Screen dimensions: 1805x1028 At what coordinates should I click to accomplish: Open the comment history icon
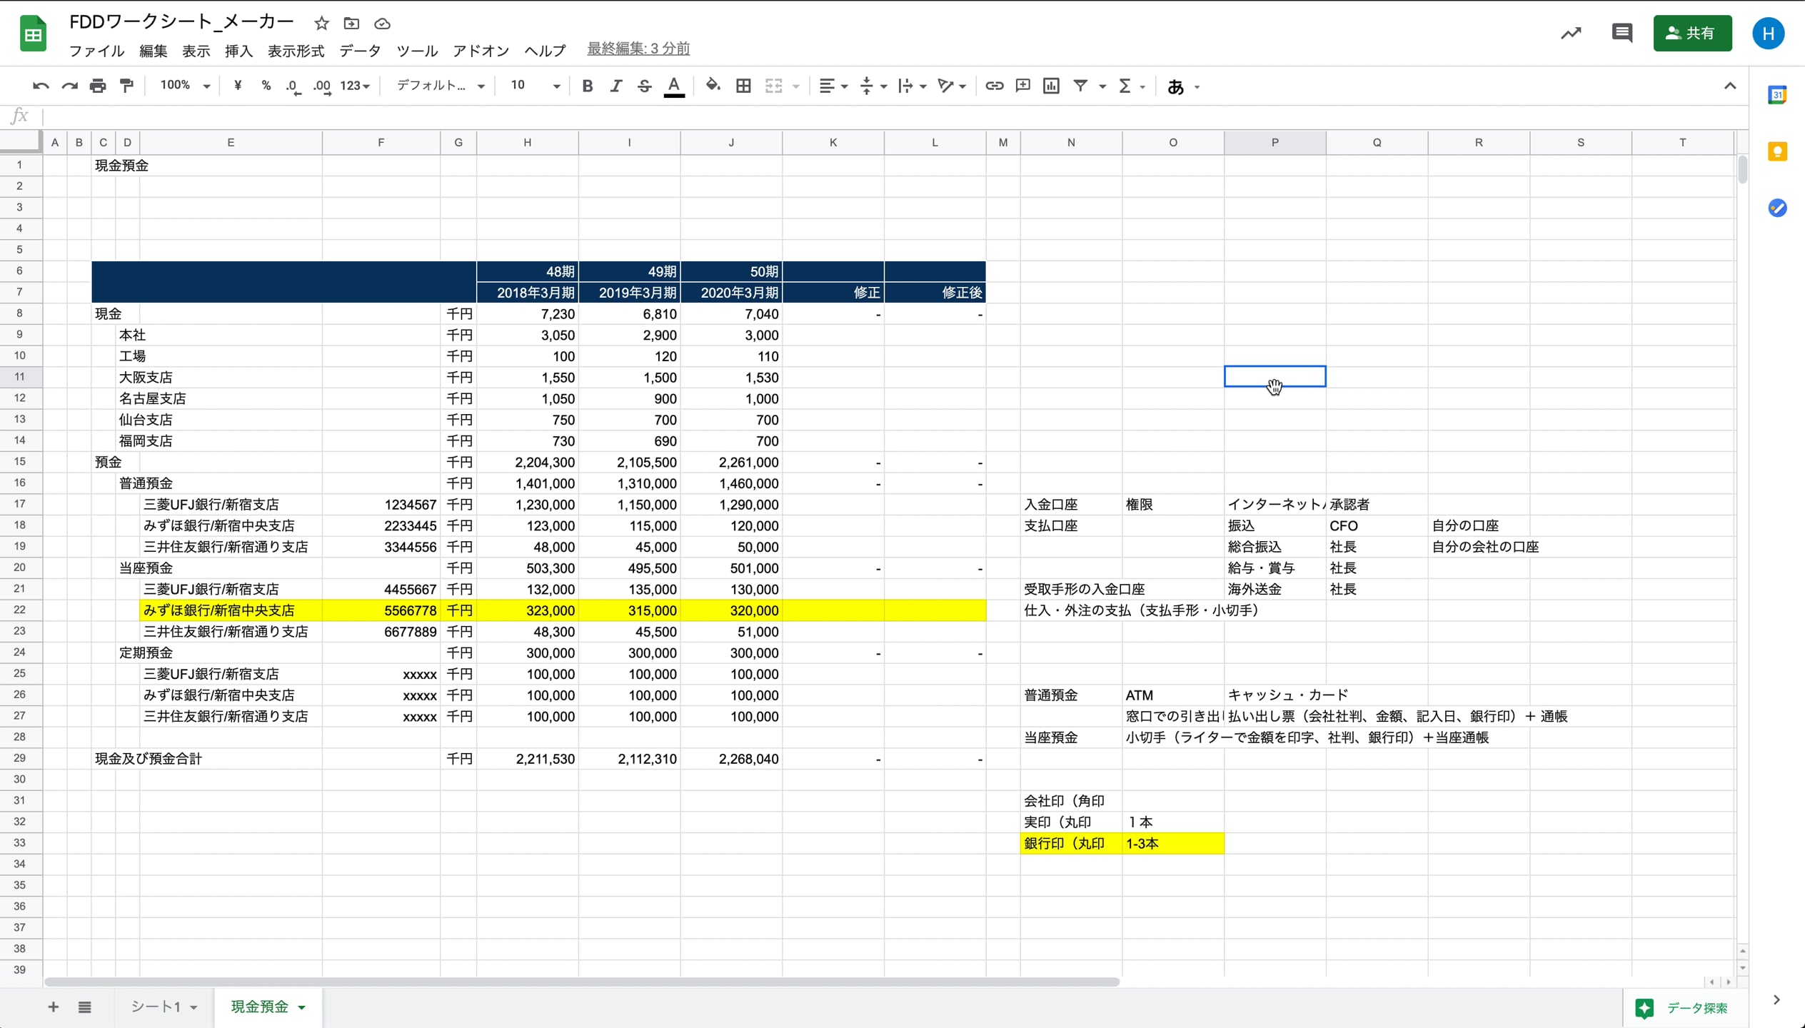(x=1622, y=33)
